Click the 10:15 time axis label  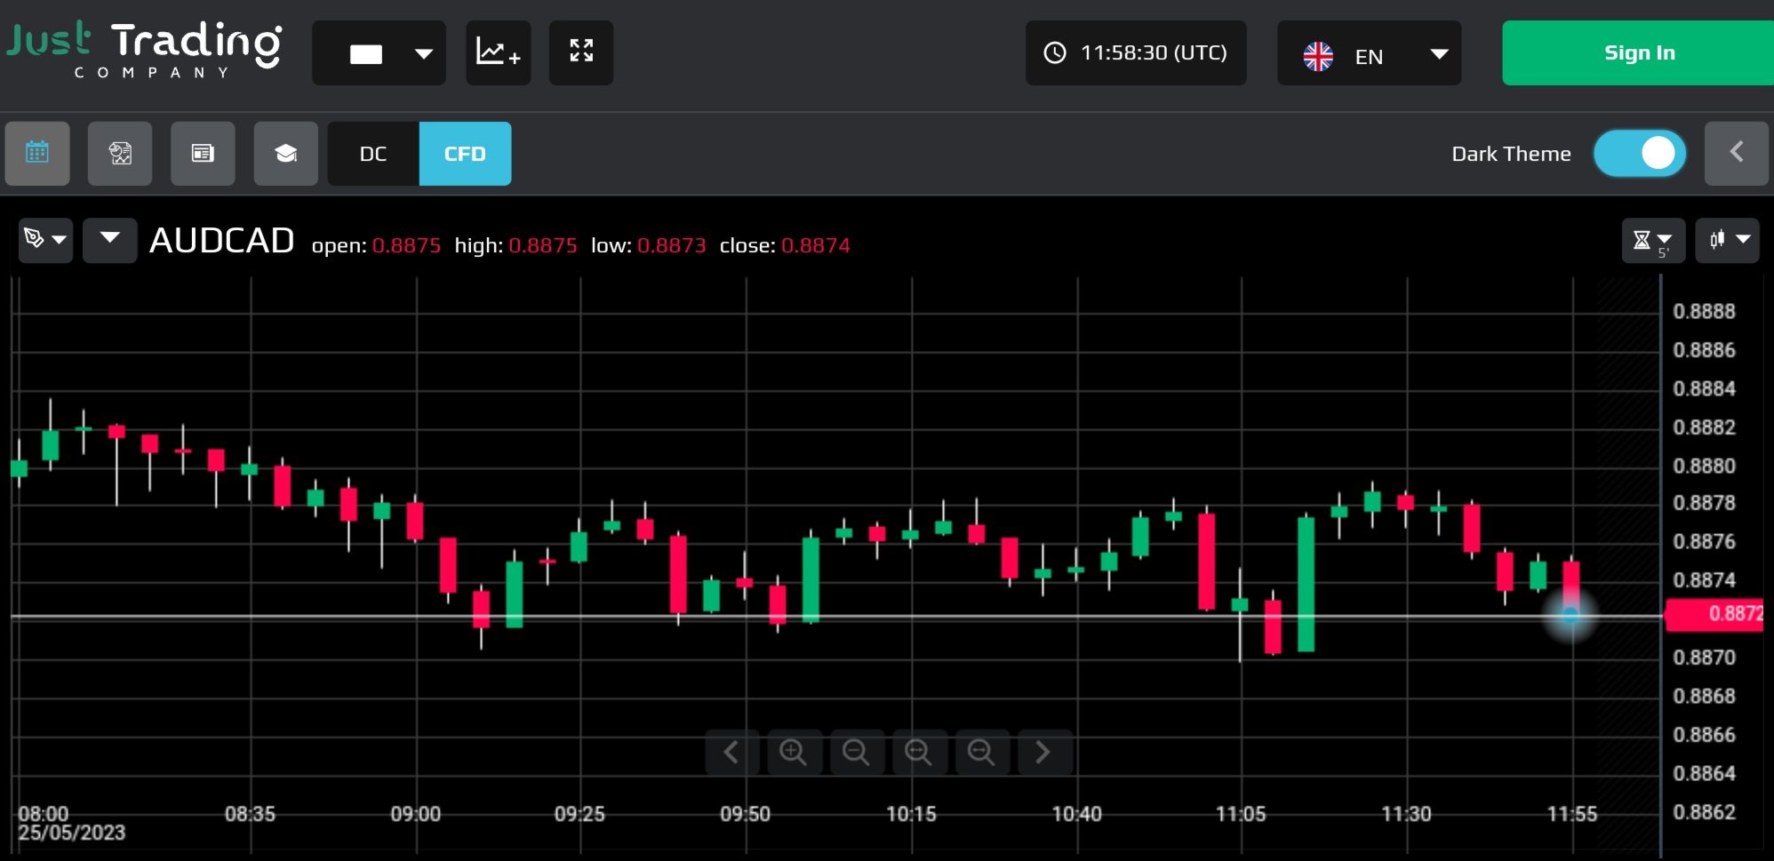[x=911, y=814]
